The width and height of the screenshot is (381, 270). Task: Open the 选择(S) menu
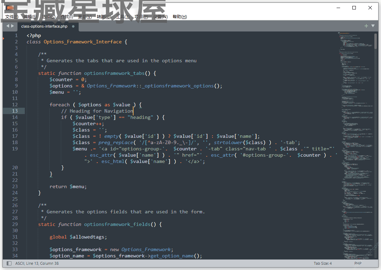49,17
